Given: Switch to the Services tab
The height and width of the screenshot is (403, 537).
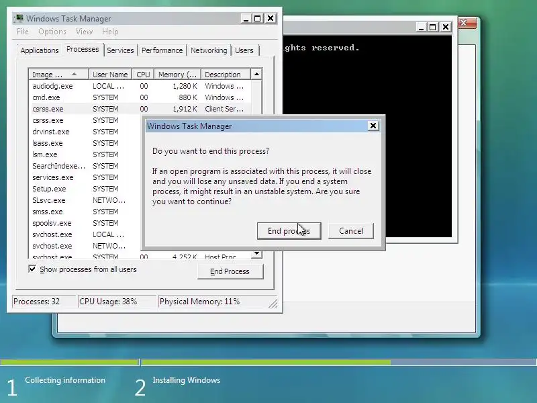Looking at the screenshot, I should click(120, 50).
